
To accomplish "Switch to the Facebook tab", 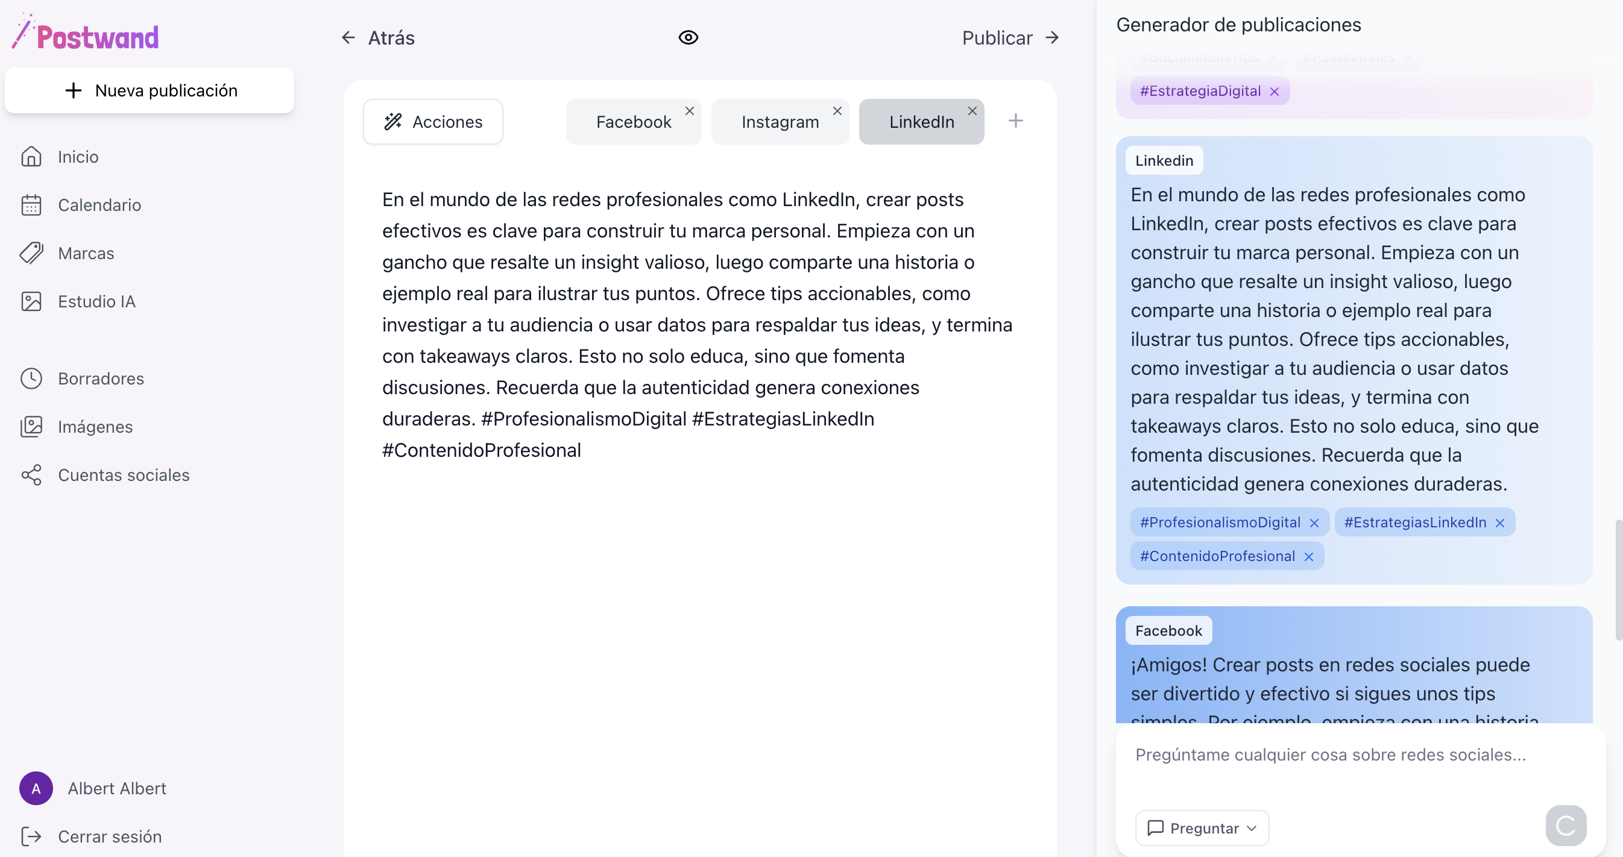I will coord(632,122).
